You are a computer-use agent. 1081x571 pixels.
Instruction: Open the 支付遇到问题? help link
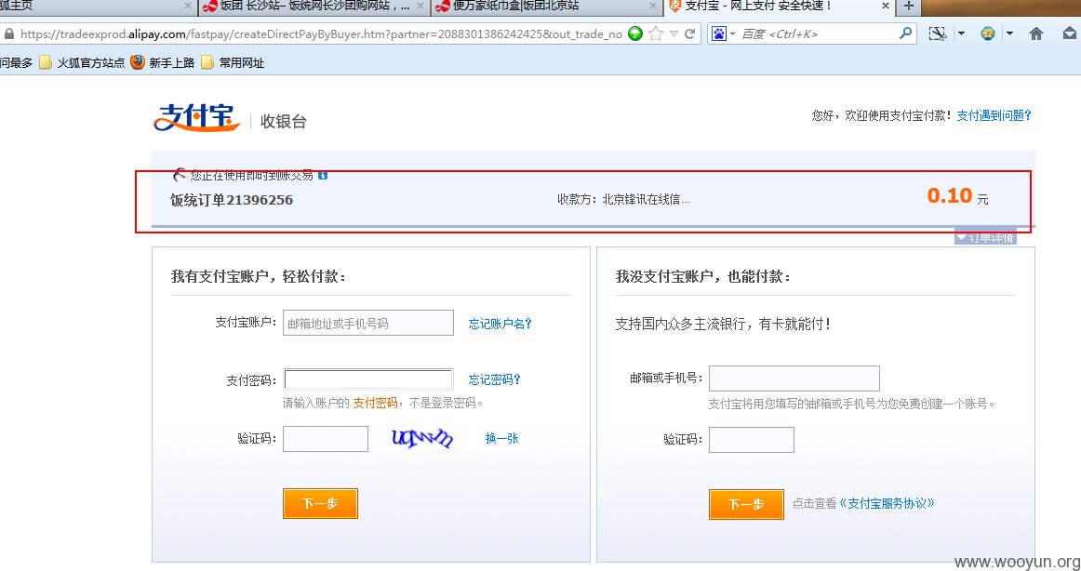tap(994, 115)
